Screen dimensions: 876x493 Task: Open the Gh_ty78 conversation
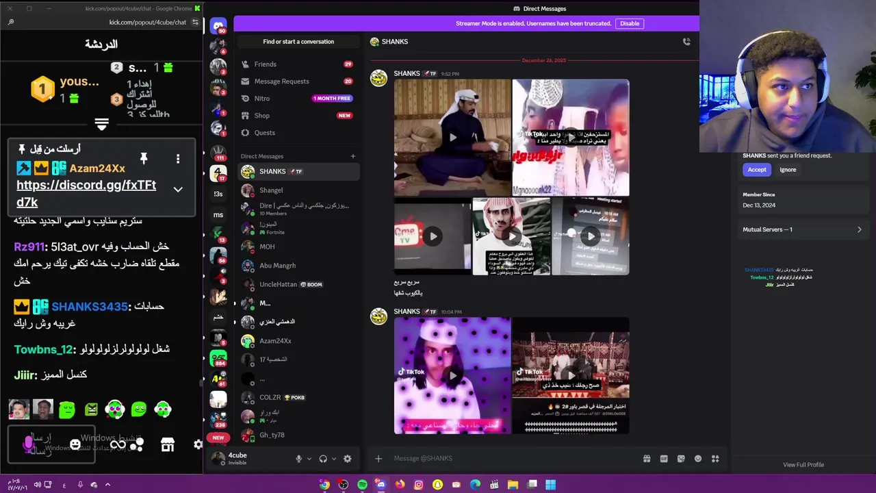(x=297, y=435)
